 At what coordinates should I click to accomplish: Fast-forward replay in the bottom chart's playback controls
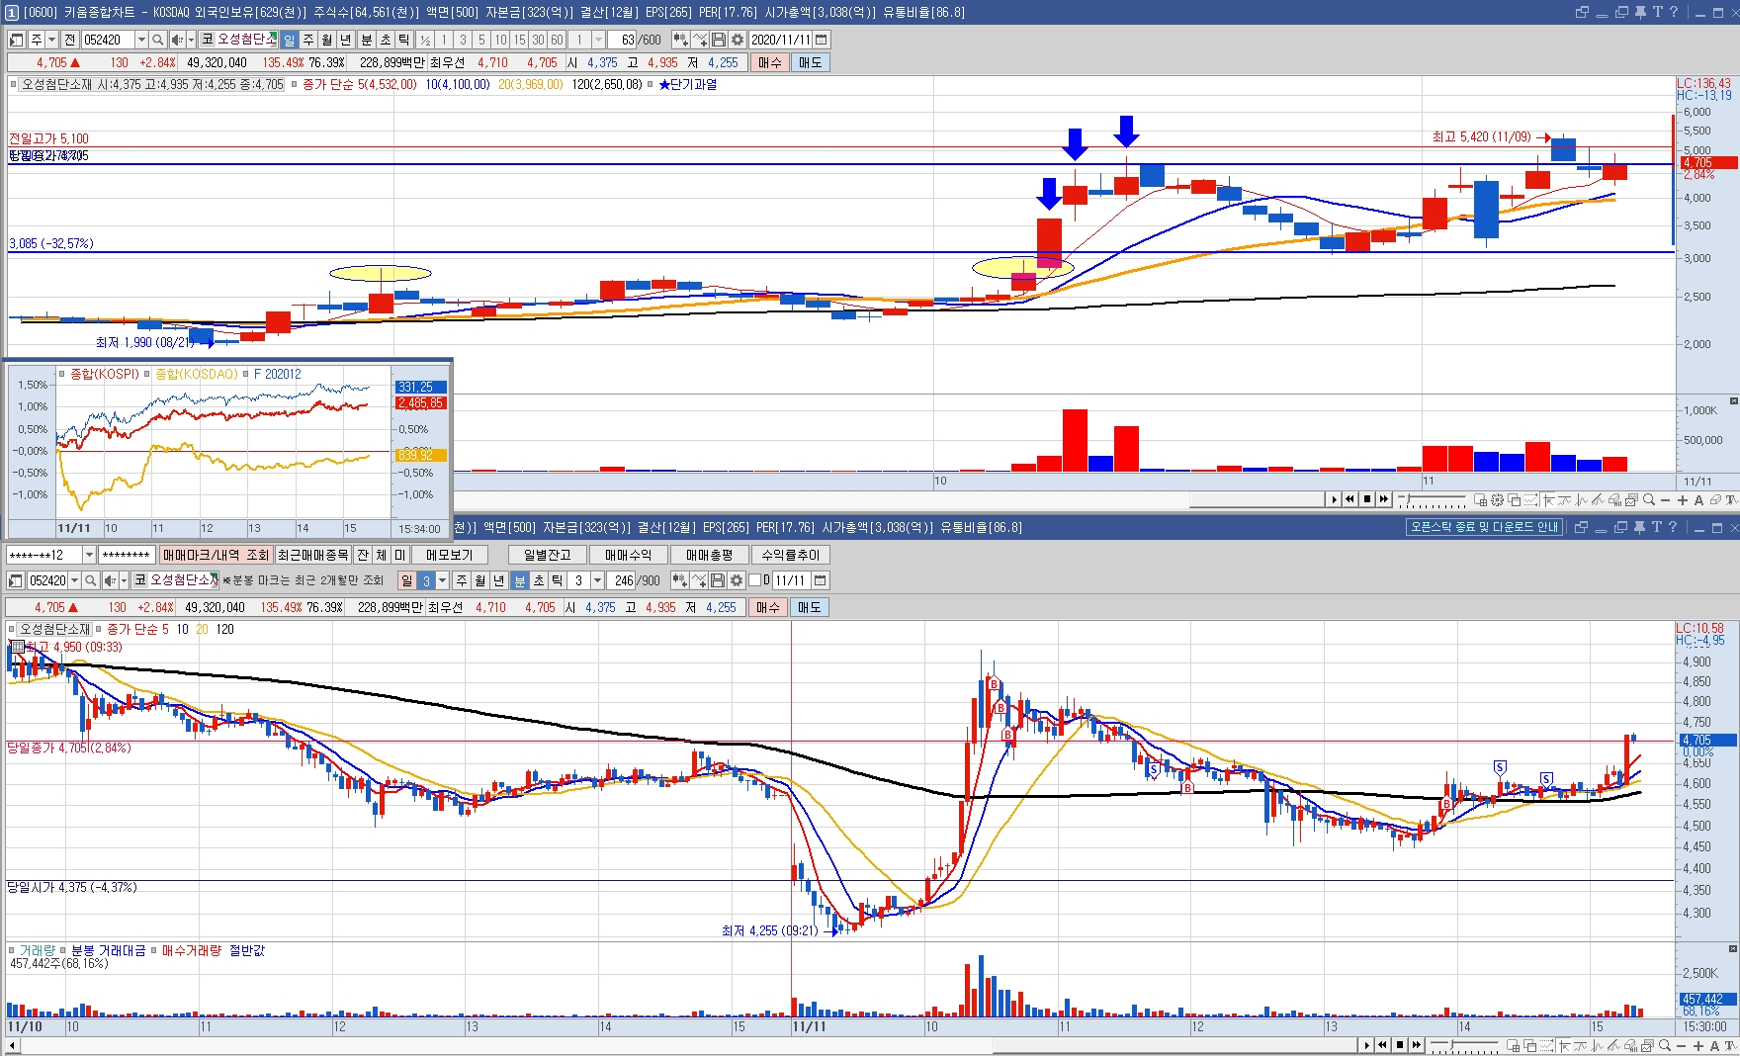pos(1416,1045)
